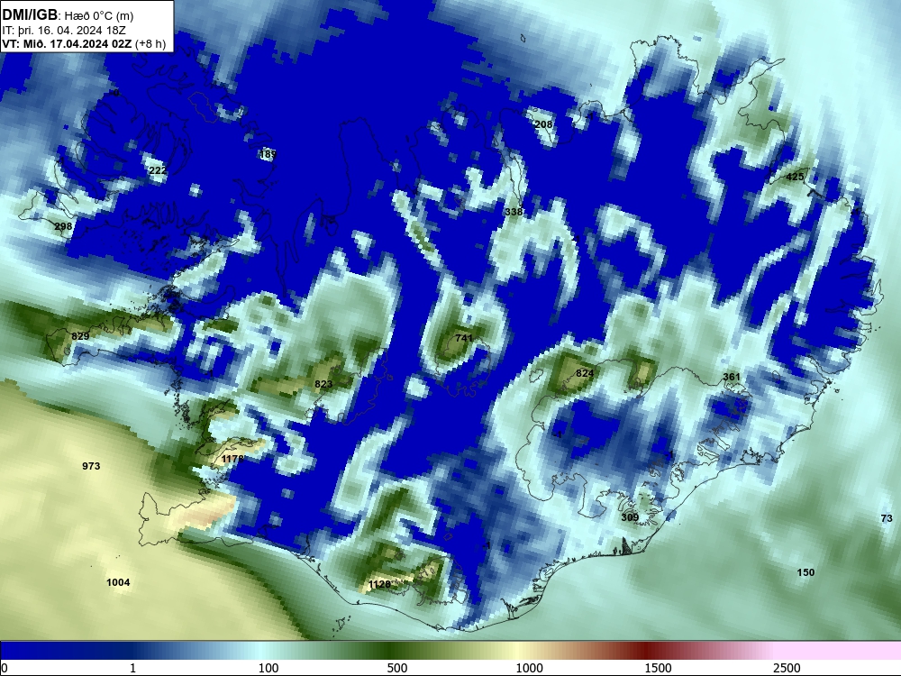
Task: Click the map value 338
Action: click(514, 212)
